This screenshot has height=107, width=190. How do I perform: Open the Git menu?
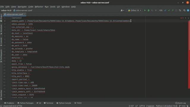pos(58,7)
